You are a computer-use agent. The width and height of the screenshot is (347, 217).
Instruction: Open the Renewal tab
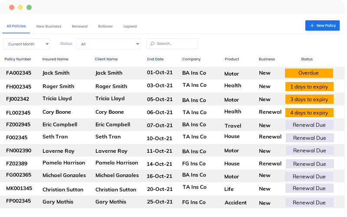click(x=79, y=26)
